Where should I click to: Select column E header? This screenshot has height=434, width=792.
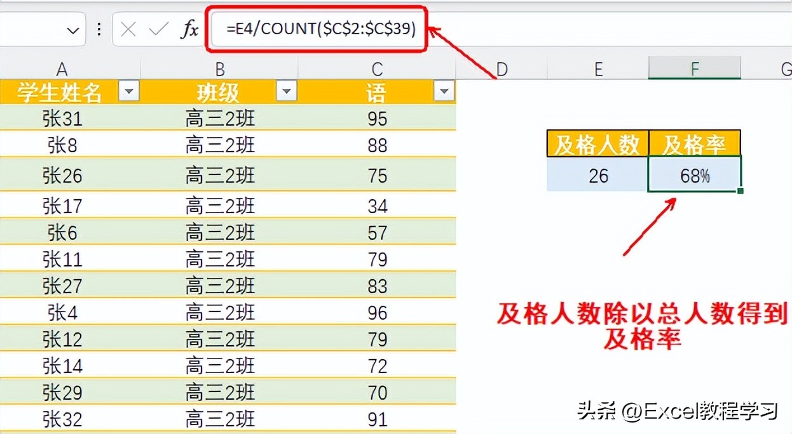tap(597, 68)
